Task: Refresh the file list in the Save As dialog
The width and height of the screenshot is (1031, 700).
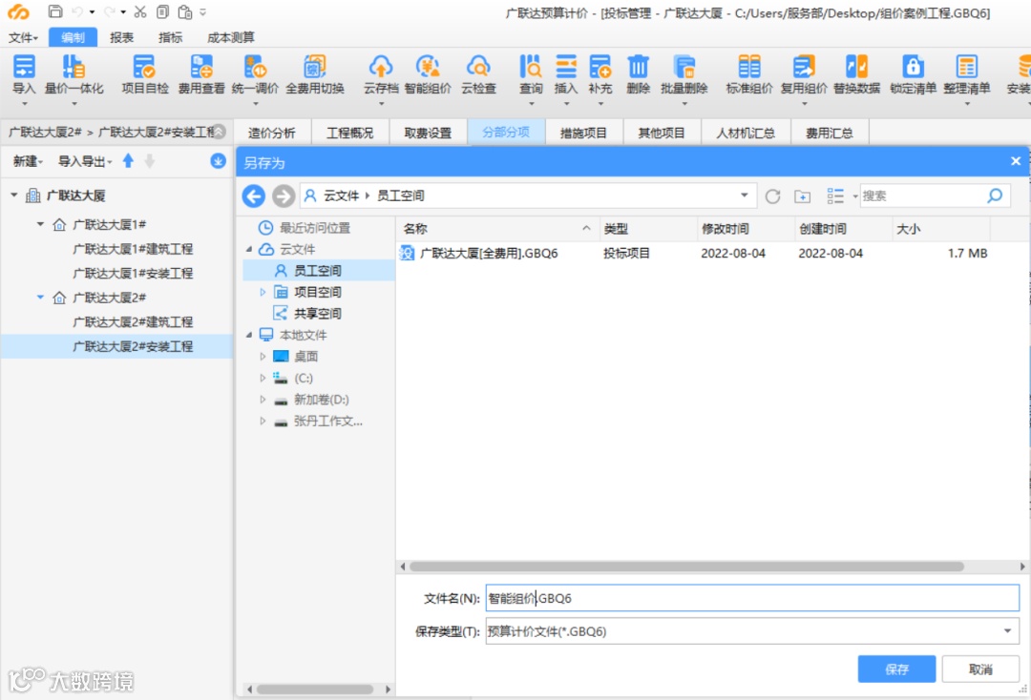Action: 772,196
